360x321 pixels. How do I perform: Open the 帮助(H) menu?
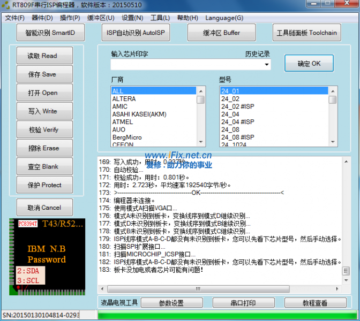(187, 18)
